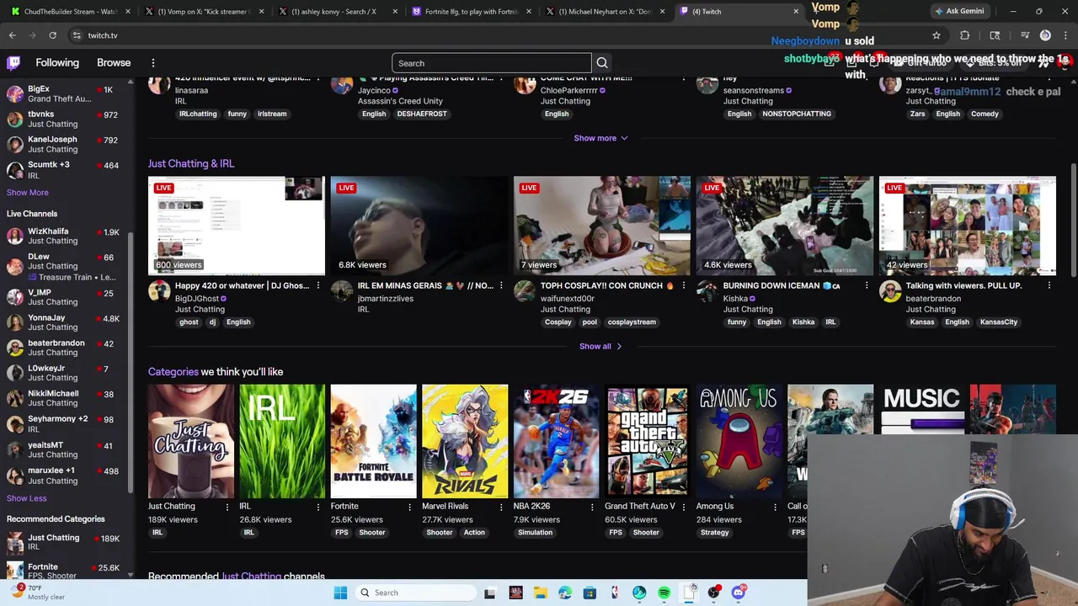This screenshot has height=606, width=1078.
Task: Open BigDJGhost's 600 viewers stream thumbnail
Action: (237, 226)
